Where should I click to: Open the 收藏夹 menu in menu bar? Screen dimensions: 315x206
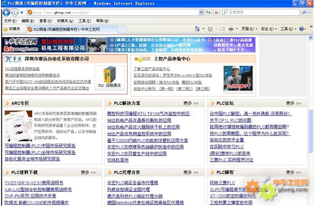click(65, 21)
